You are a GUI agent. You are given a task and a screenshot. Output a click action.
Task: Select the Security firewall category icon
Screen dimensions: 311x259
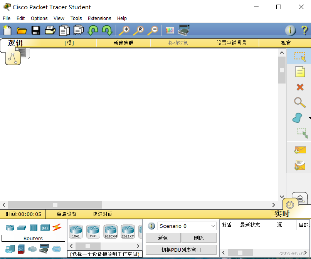(x=21, y=249)
